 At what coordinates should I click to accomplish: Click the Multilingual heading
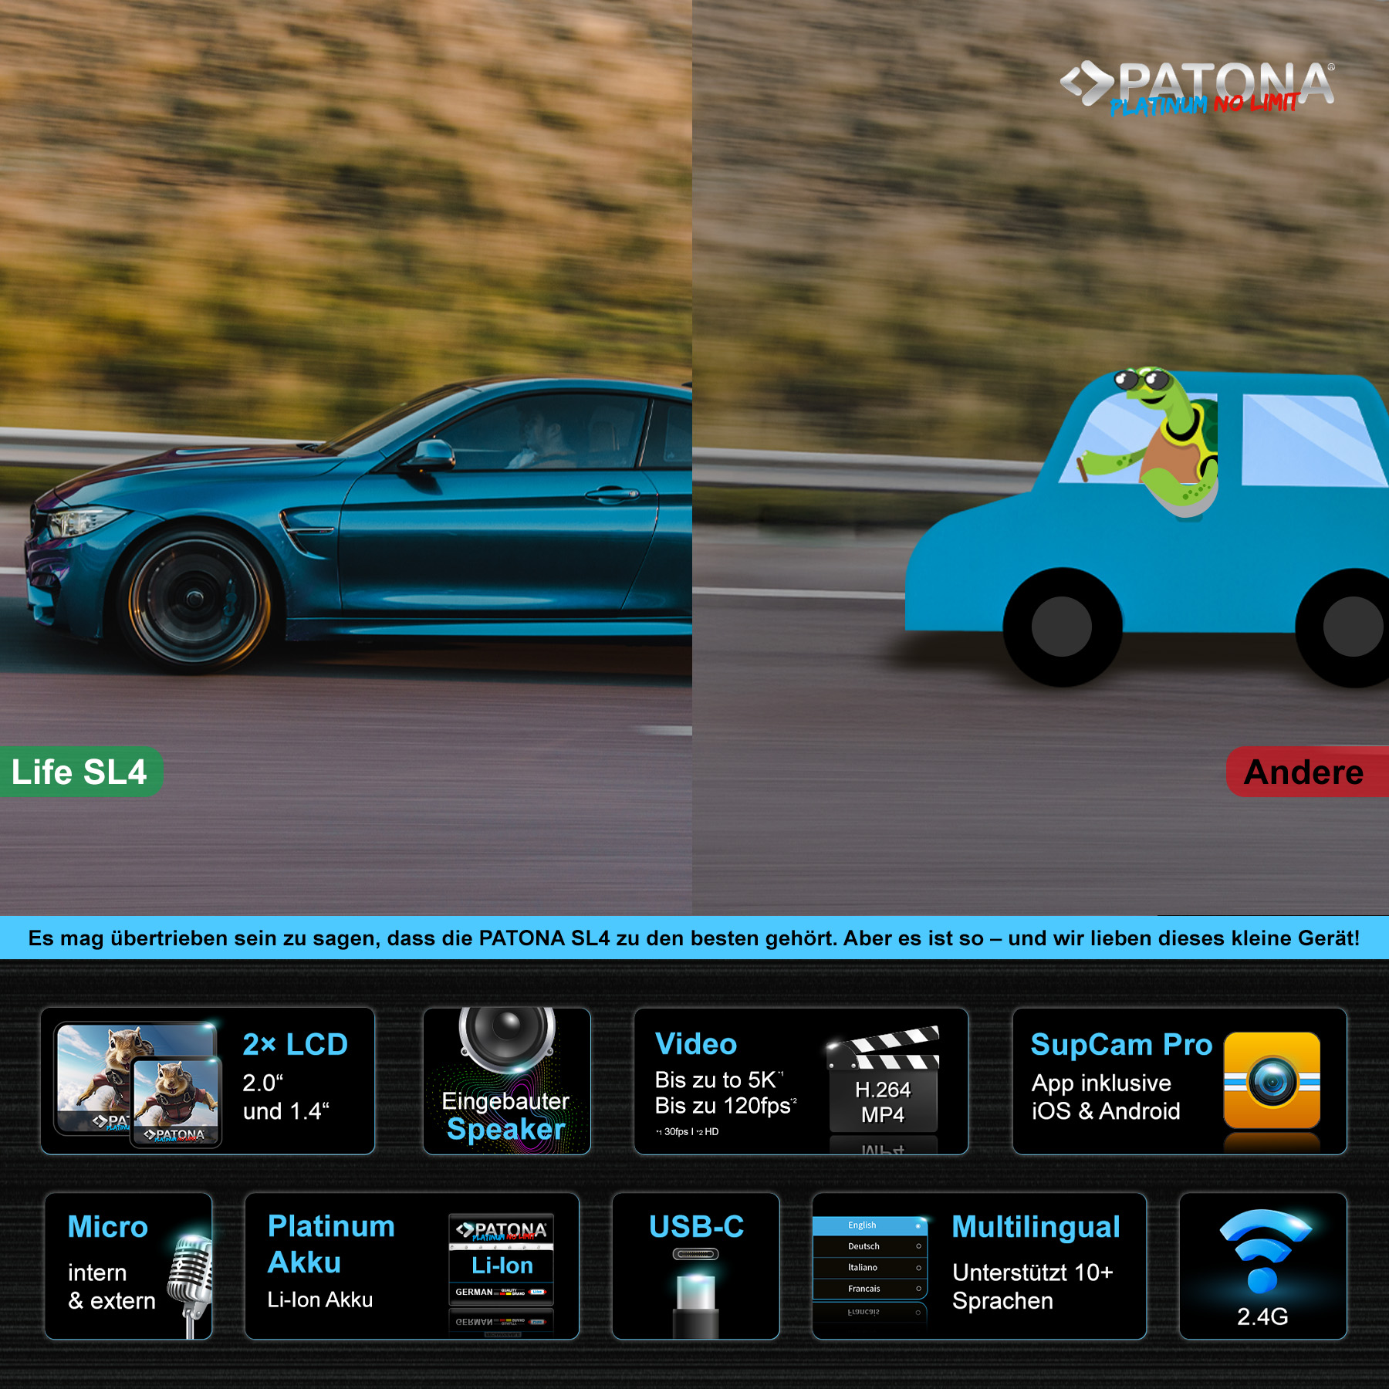click(x=1036, y=1227)
